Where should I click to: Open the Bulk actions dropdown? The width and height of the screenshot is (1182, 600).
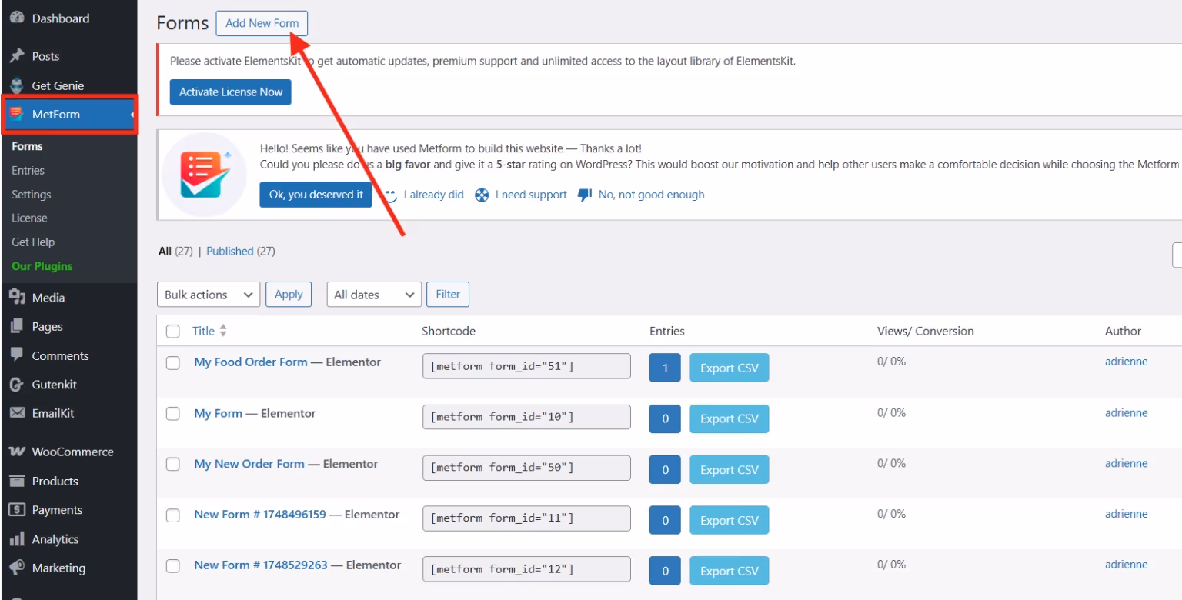(208, 294)
